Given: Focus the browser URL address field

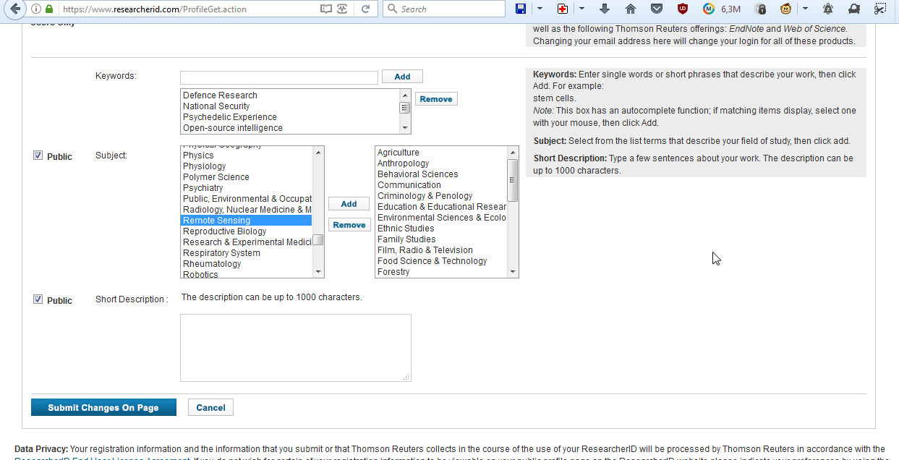Looking at the screenshot, I should tap(189, 9).
